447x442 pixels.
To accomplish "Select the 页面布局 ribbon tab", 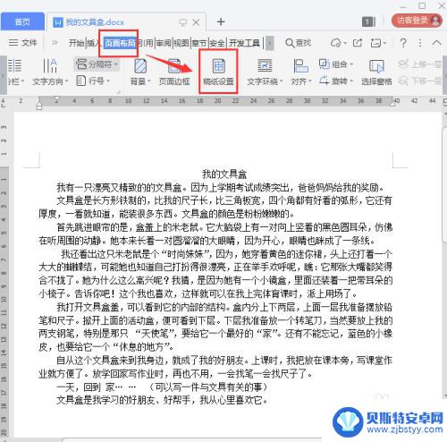I will coord(120,43).
